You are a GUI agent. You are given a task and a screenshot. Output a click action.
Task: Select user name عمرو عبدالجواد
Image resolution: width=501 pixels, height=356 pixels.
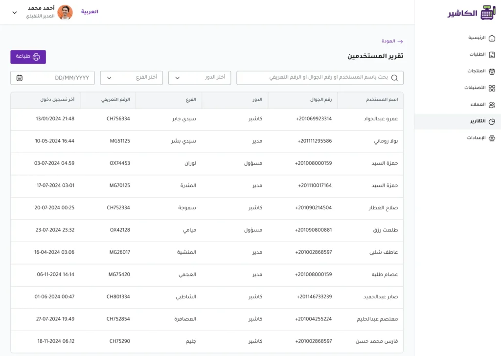(381, 119)
